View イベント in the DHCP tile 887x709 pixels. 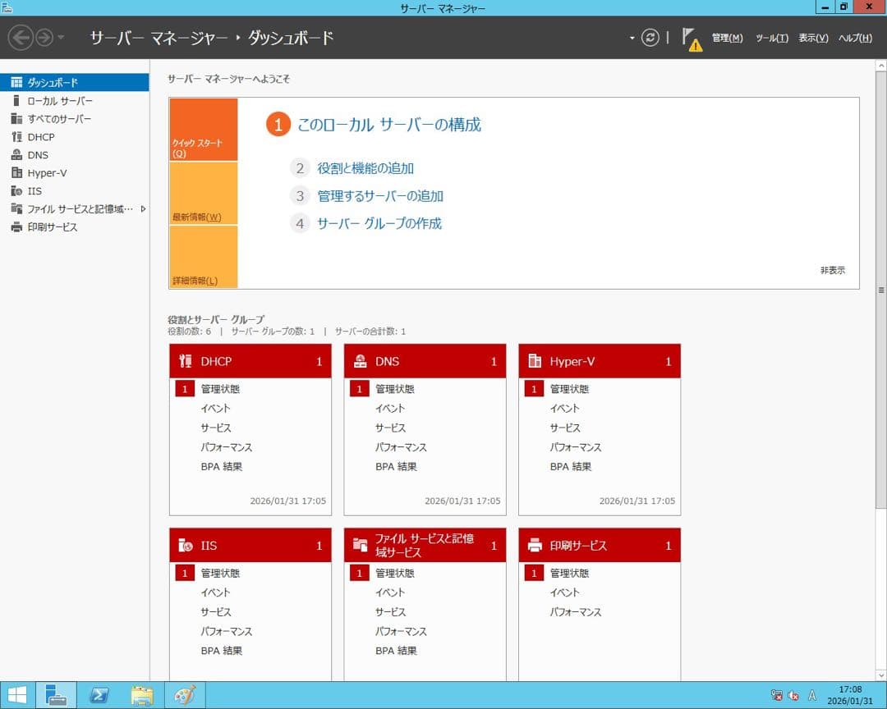point(216,408)
